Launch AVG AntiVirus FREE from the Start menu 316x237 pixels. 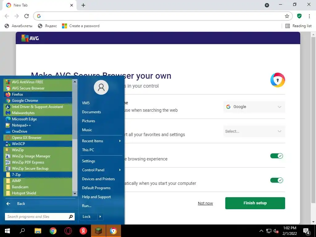point(38,82)
